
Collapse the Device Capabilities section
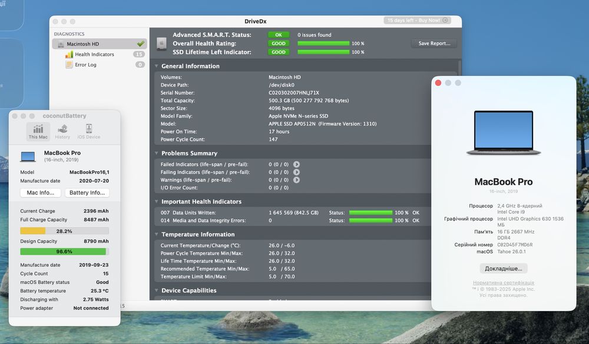[156, 290]
